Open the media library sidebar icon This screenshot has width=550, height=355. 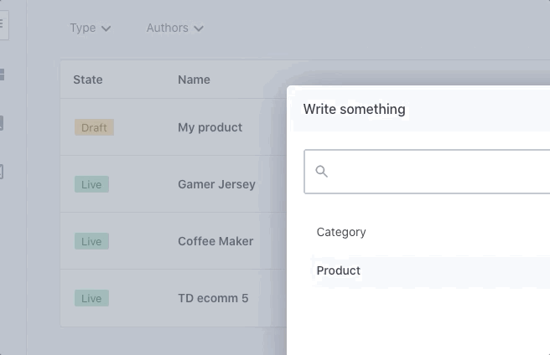[x=2, y=123]
